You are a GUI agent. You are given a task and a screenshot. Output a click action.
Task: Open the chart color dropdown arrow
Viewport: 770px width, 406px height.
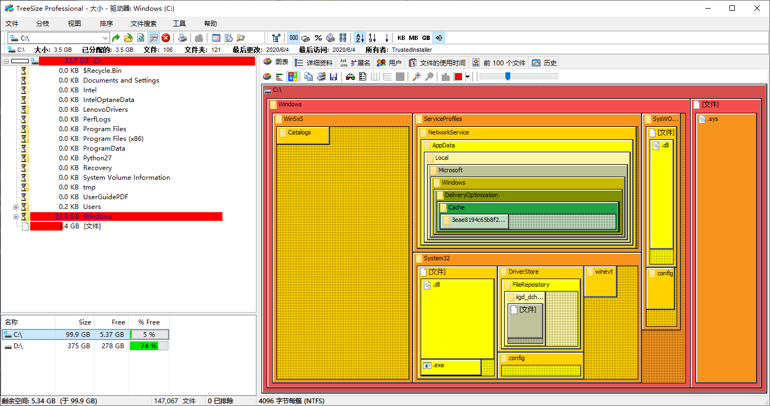click(468, 77)
